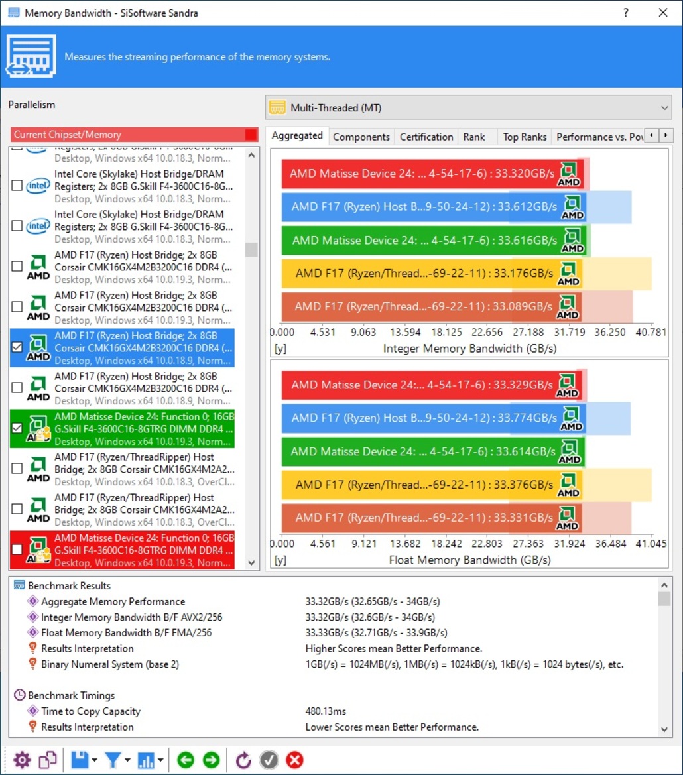Click the '480.13ms' timing value
Image resolution: width=683 pixels, height=775 pixels.
326,711
